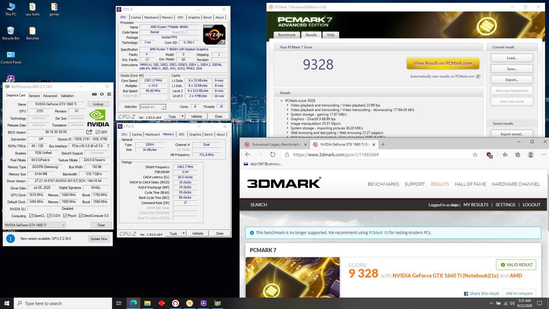This screenshot has width=549, height=309.
Task: Toggle the CUDA checkbox
Action: pyautogui.click(x=49, y=216)
